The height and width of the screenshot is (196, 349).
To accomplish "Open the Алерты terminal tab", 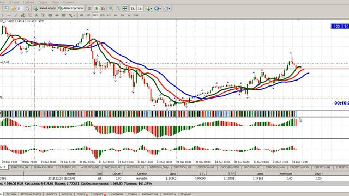I will coord(67,194).
